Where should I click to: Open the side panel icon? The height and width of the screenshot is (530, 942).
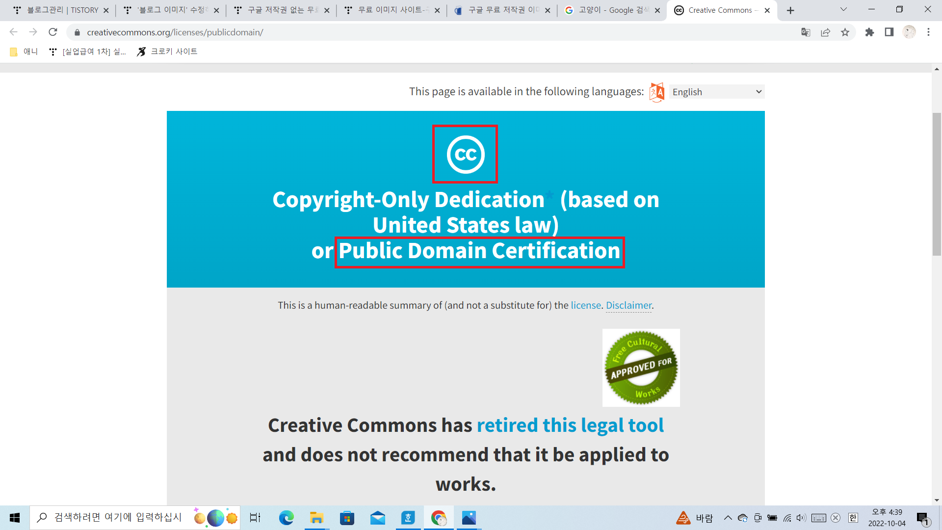(x=889, y=32)
